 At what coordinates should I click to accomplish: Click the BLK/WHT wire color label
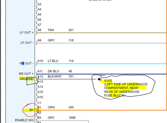(55, 76)
